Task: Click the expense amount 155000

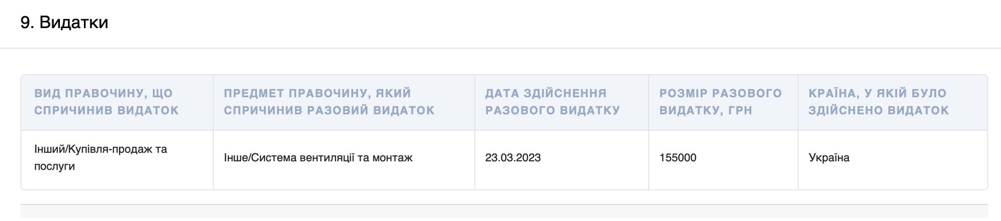Action: (677, 158)
